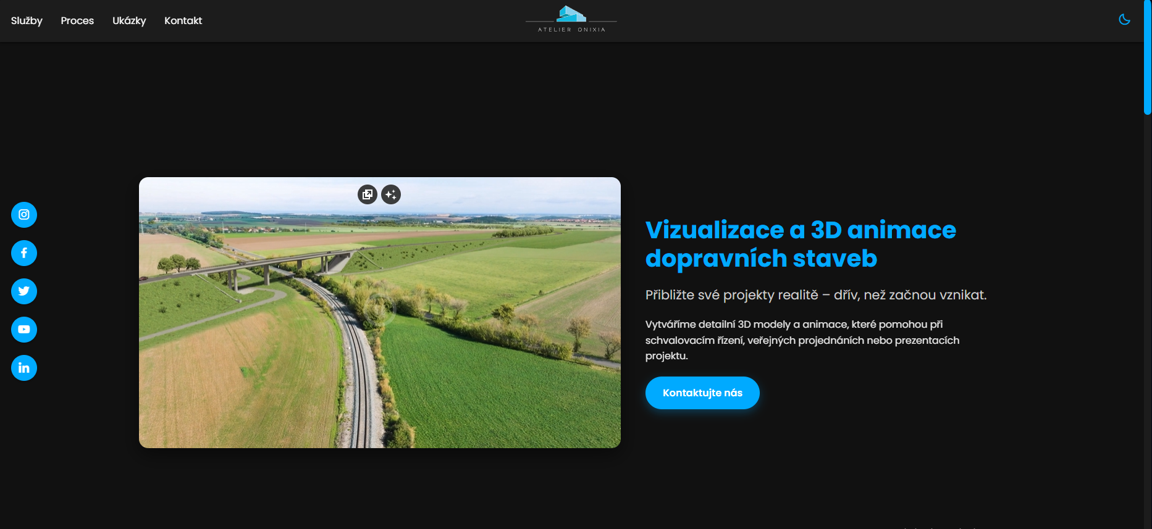Click the AI sparkle icon on image
The width and height of the screenshot is (1152, 529).
pos(391,194)
